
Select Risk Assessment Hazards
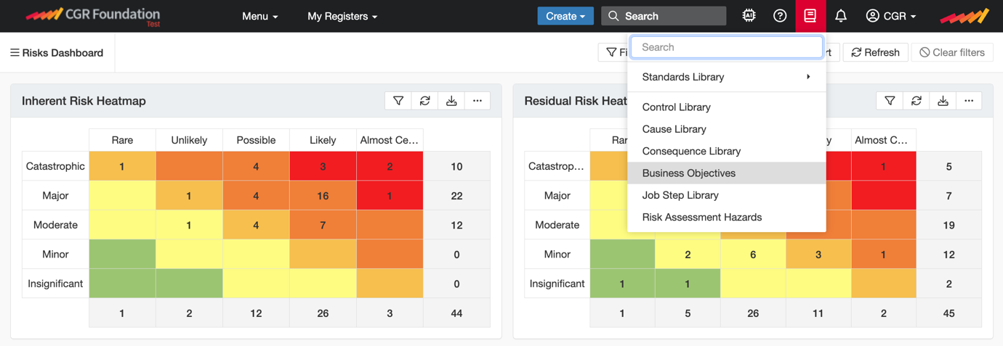click(727, 217)
